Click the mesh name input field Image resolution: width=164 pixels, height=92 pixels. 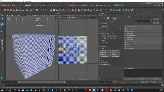coord(143,21)
